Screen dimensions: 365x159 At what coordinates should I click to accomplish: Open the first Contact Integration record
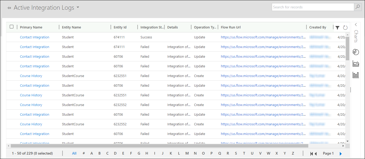34,37
